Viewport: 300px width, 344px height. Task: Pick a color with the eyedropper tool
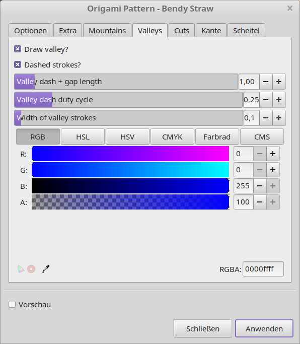[x=46, y=269]
